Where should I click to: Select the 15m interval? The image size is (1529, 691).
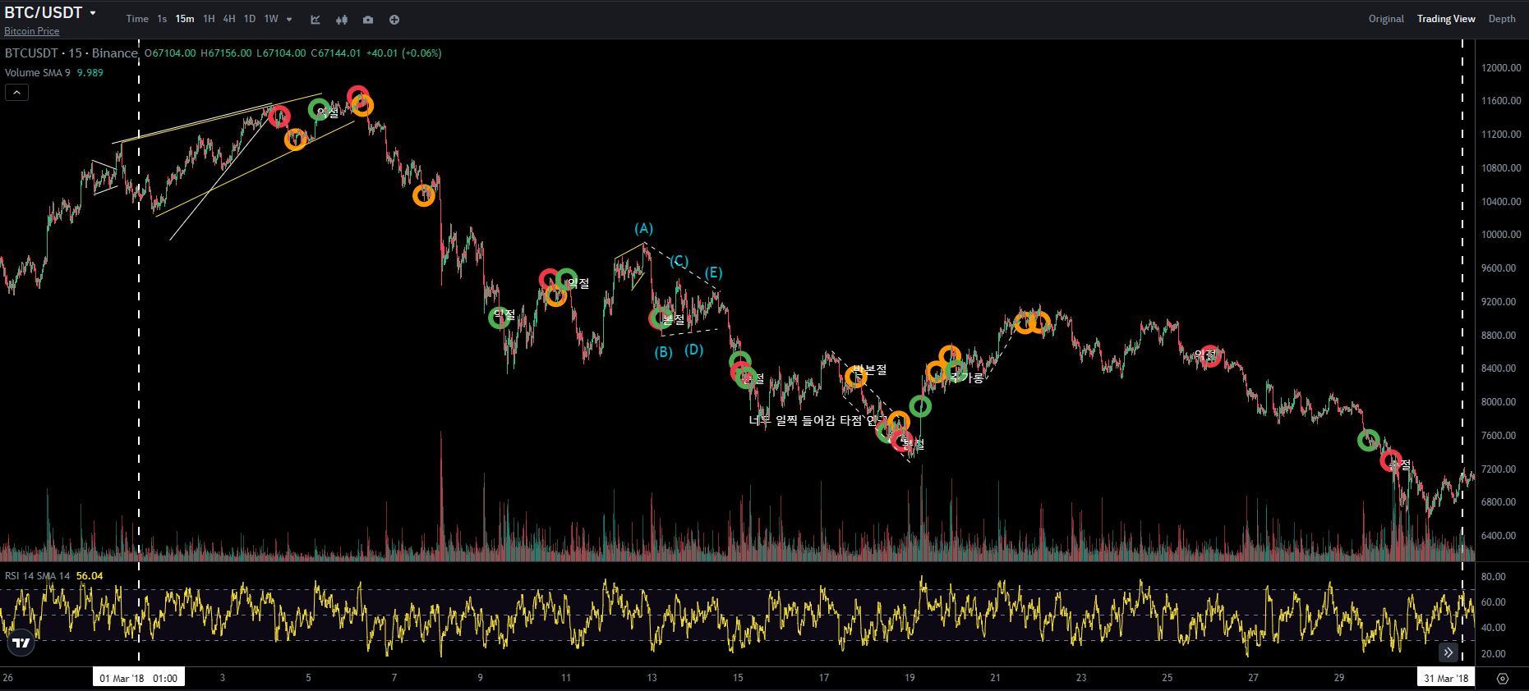185,19
